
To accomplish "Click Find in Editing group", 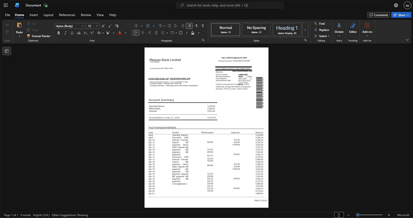I will (319, 24).
